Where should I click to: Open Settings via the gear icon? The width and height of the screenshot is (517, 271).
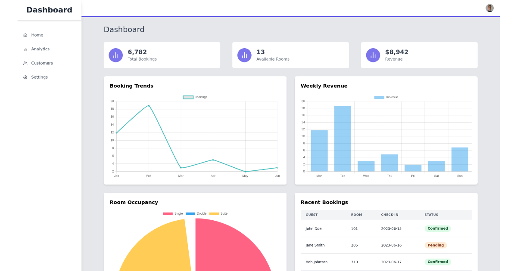coord(25,77)
